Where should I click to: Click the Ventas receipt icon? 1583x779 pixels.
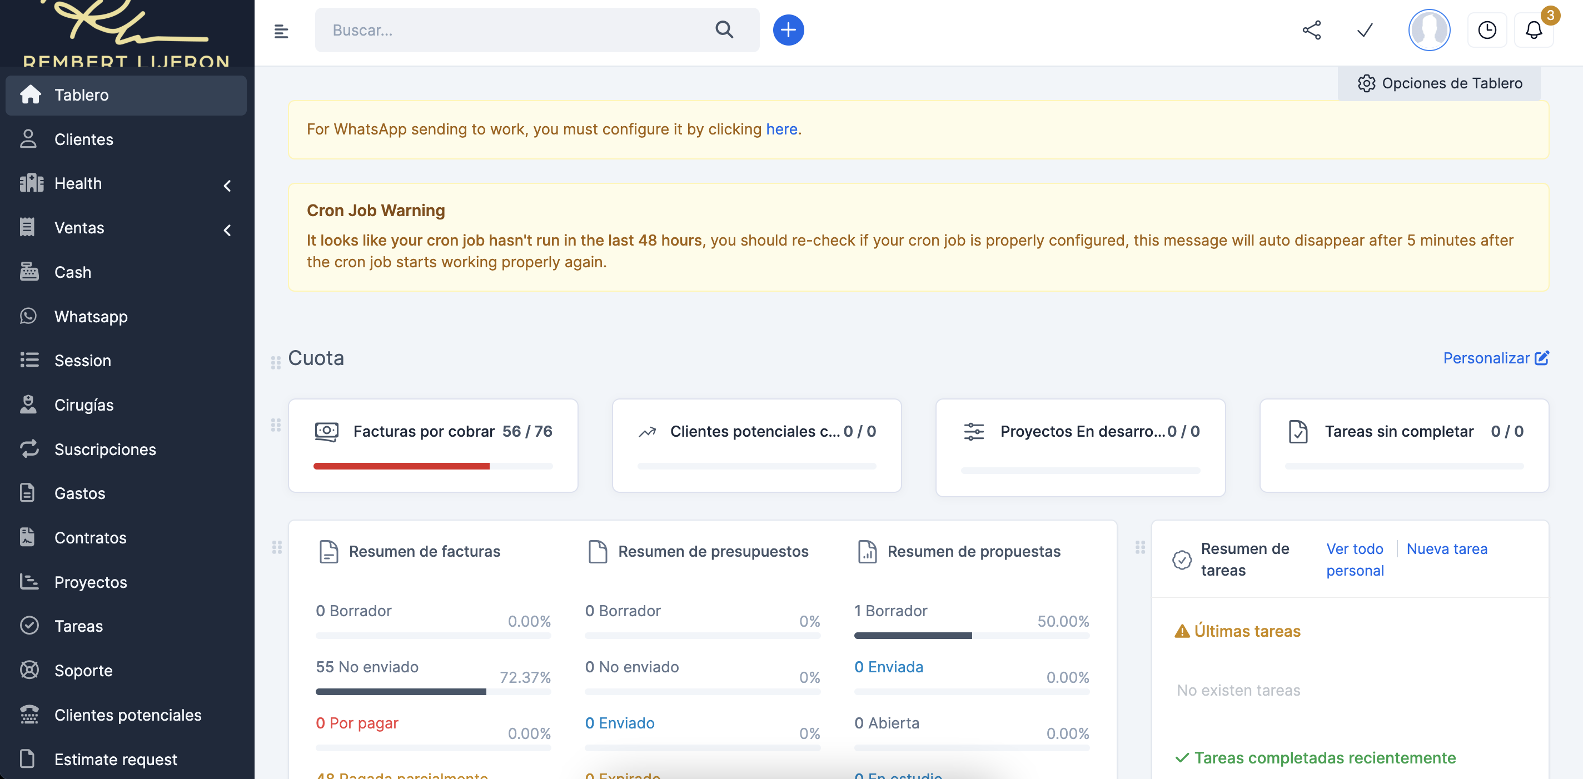27,227
